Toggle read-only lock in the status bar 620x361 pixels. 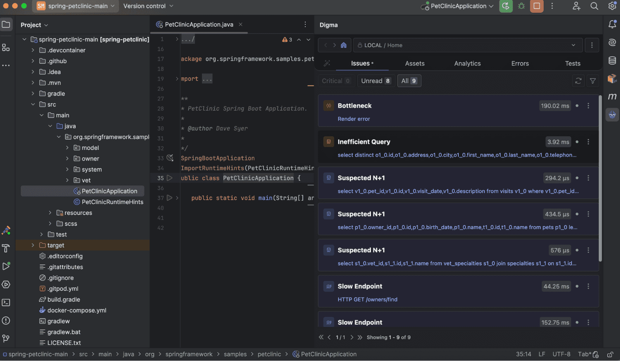610,354
